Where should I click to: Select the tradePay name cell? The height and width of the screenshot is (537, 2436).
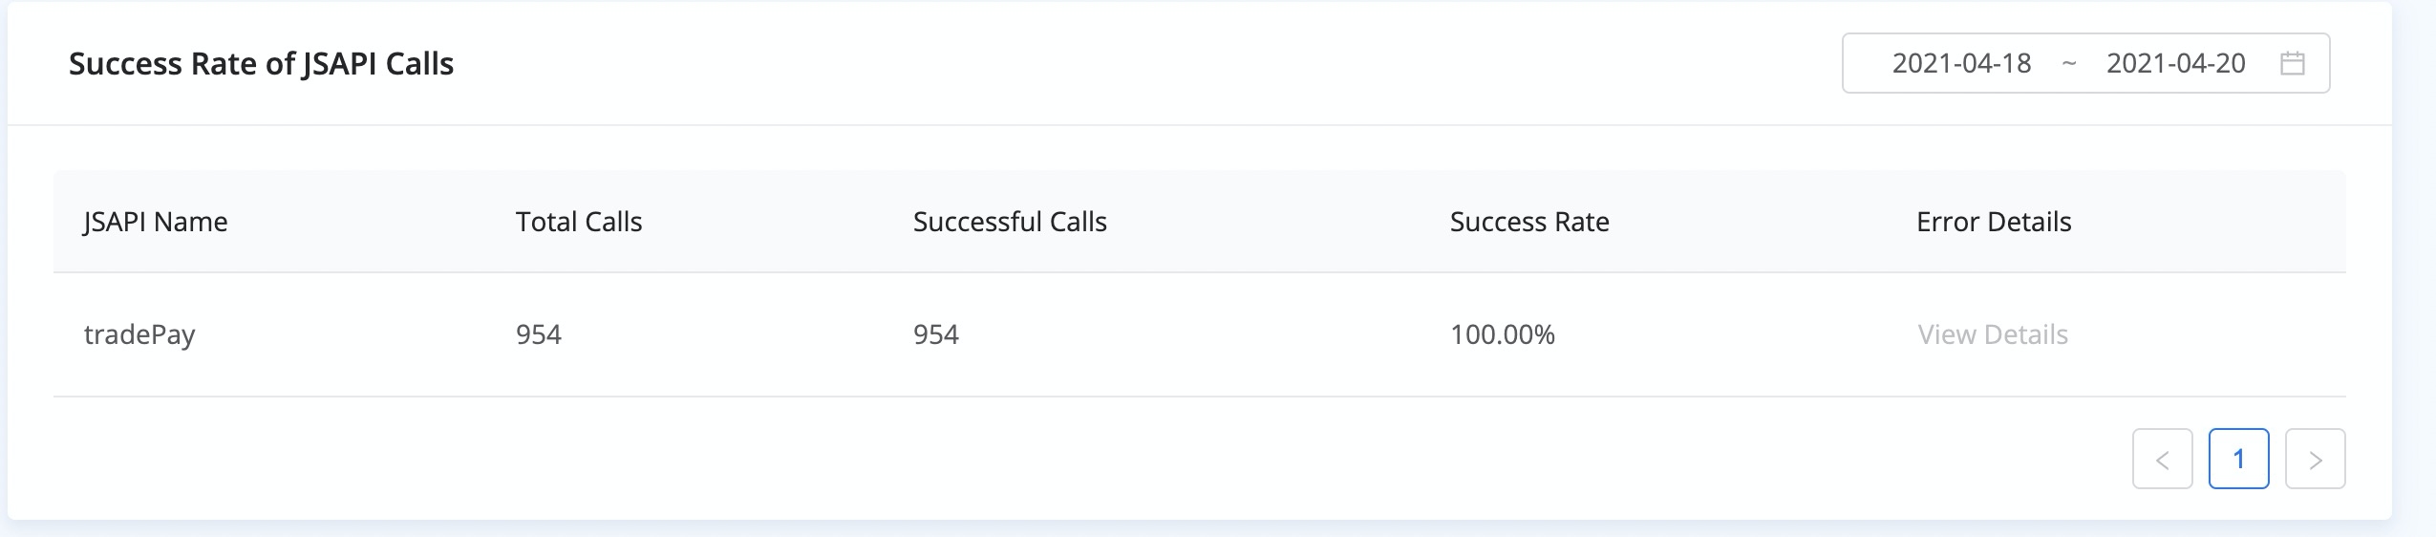pyautogui.click(x=139, y=334)
